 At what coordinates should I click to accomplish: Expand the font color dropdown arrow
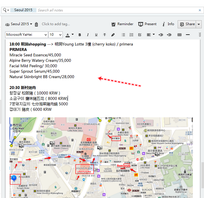(73, 34)
